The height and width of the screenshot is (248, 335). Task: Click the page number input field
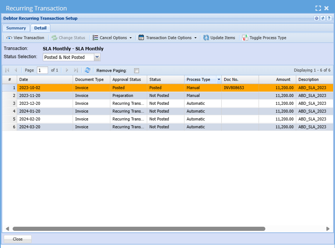click(x=42, y=70)
